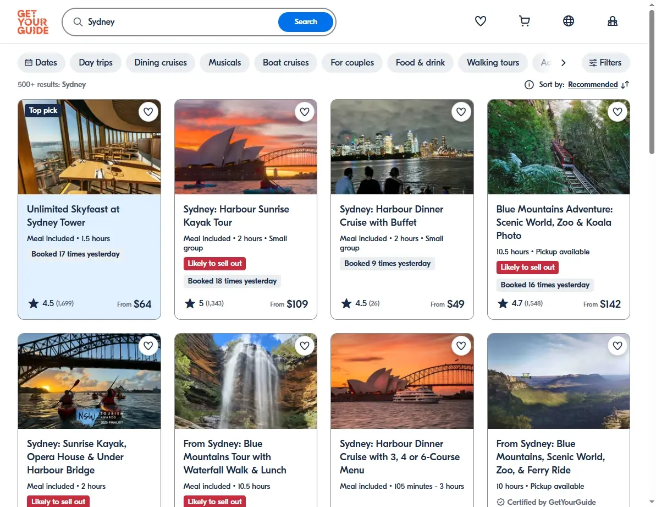Open the wishlist heart icon in header
The width and height of the screenshot is (656, 507).
(480, 21)
